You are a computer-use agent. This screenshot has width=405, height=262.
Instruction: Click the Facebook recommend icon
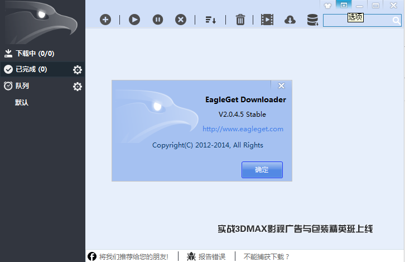pos(92,256)
